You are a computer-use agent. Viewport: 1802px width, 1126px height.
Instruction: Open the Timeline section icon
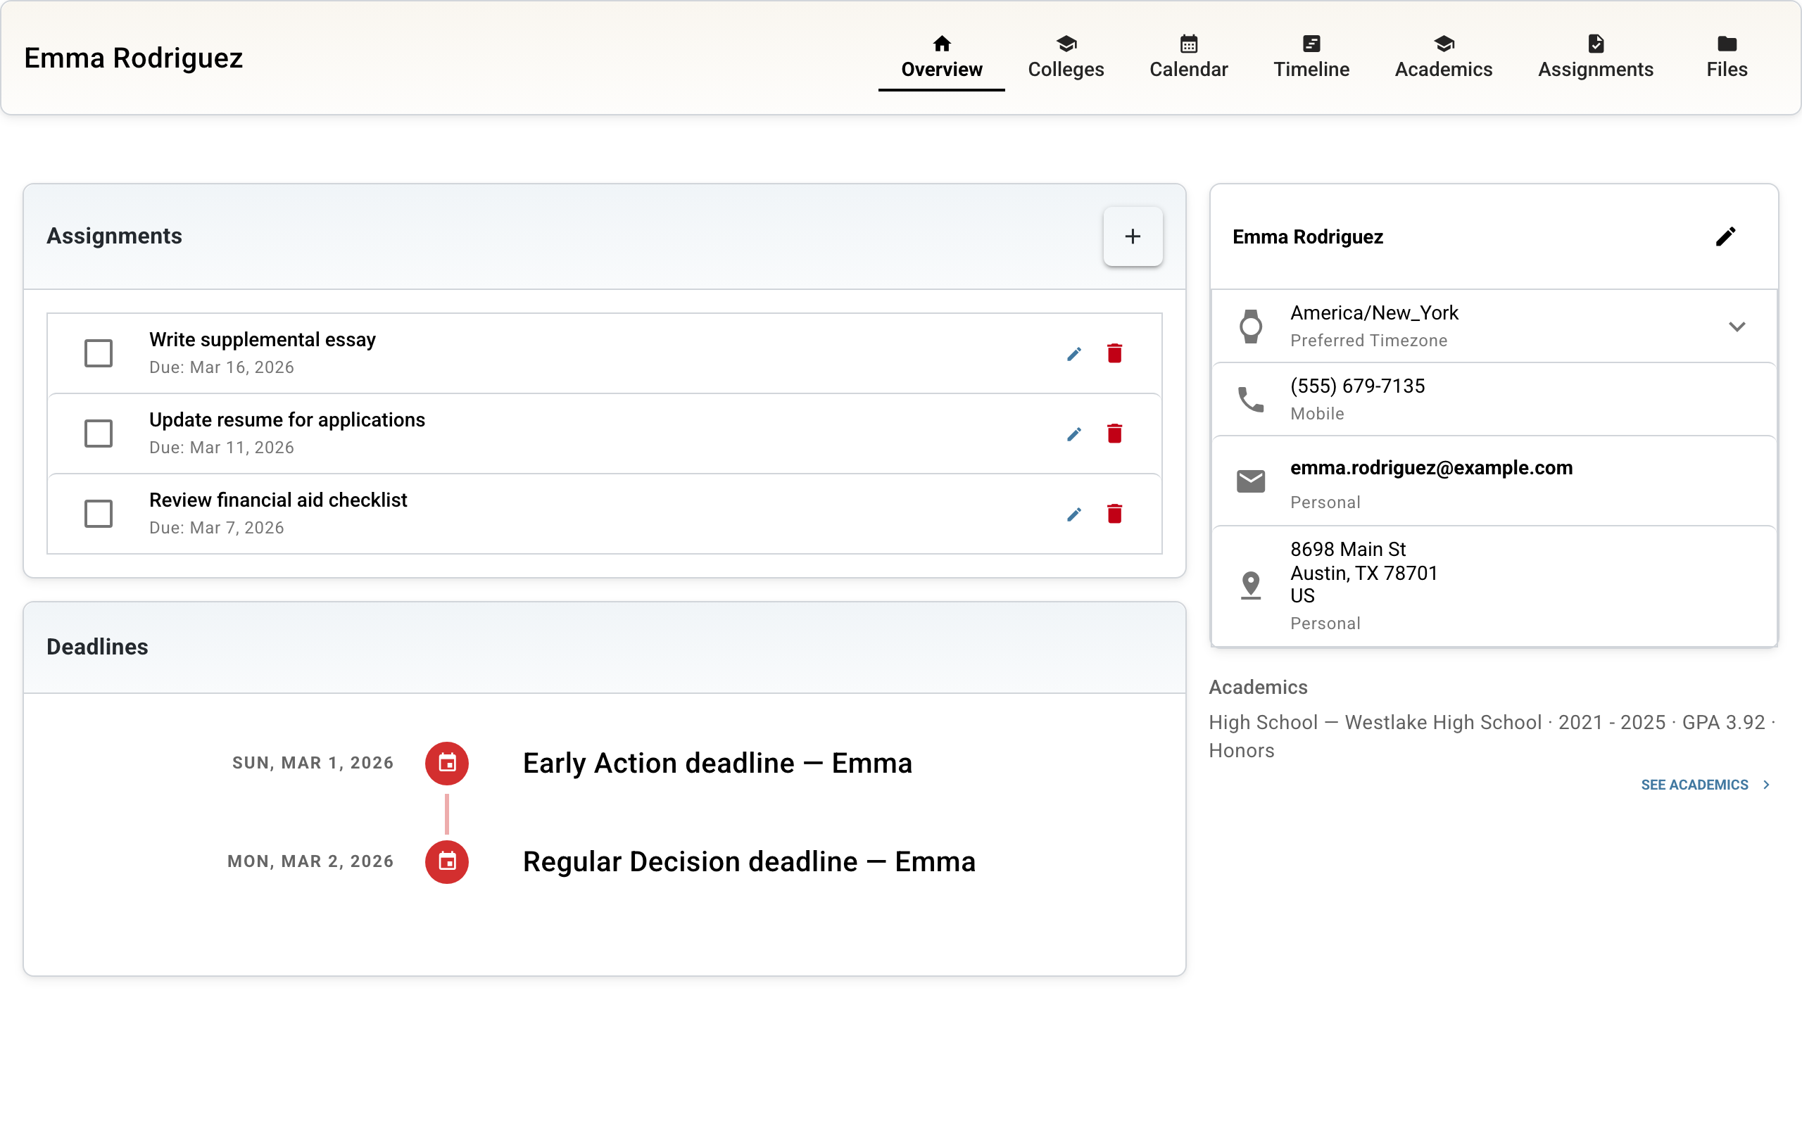click(x=1311, y=43)
